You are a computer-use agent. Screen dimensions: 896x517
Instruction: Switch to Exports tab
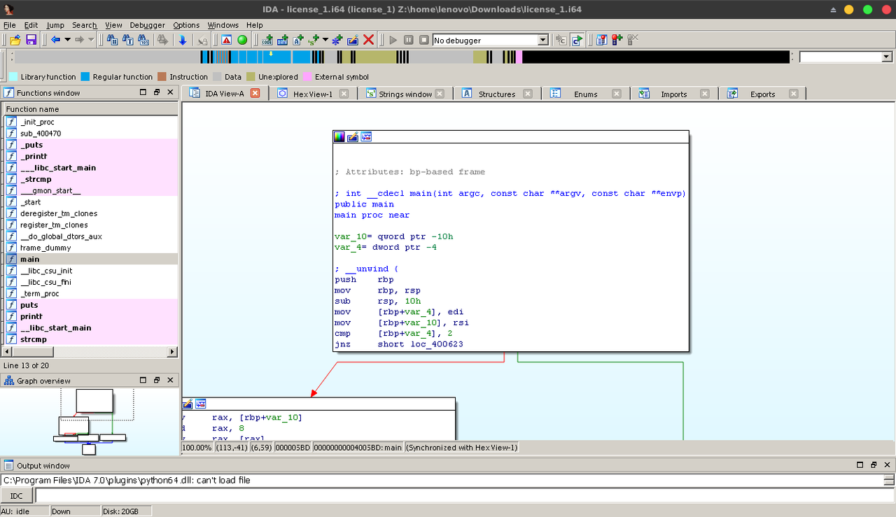pyautogui.click(x=762, y=94)
